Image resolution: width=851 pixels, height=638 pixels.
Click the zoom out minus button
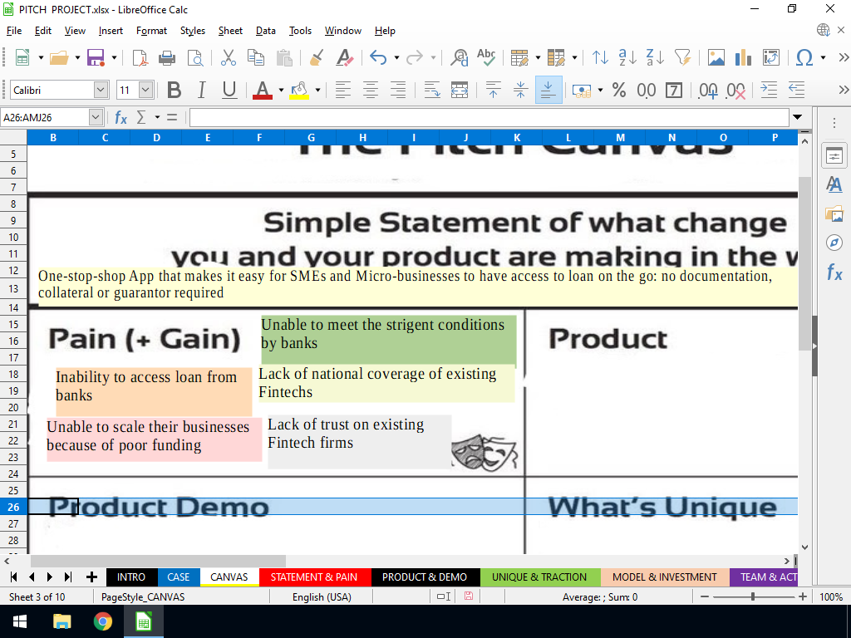705,596
